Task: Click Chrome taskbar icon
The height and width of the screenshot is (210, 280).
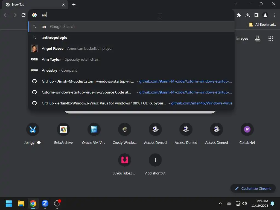Action: point(33,203)
